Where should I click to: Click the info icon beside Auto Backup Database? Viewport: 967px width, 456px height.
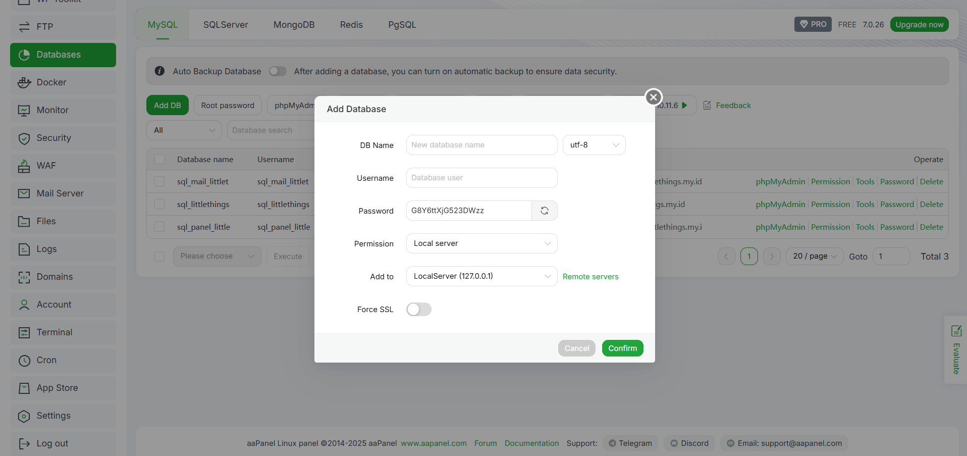[x=159, y=71]
